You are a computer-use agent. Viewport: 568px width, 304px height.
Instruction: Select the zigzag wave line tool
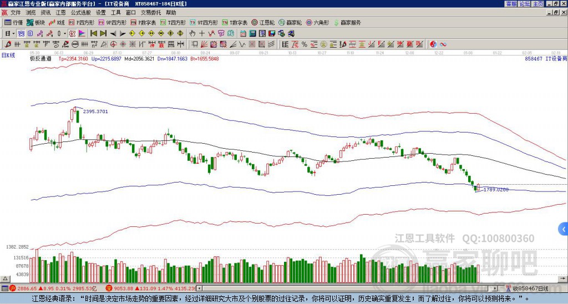pyautogui.click(x=242, y=44)
